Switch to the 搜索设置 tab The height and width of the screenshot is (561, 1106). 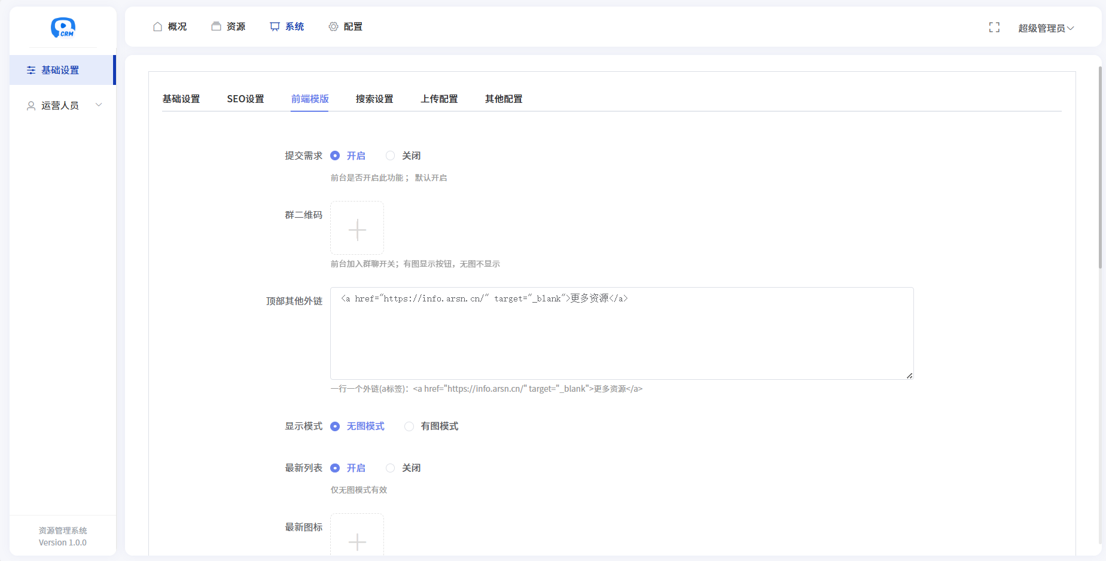pyautogui.click(x=374, y=99)
